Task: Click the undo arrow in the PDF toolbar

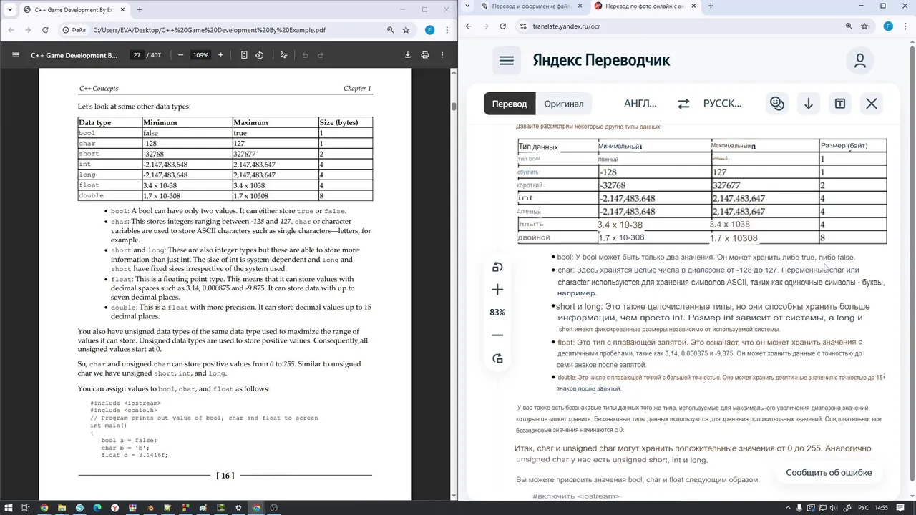Action: coord(305,55)
